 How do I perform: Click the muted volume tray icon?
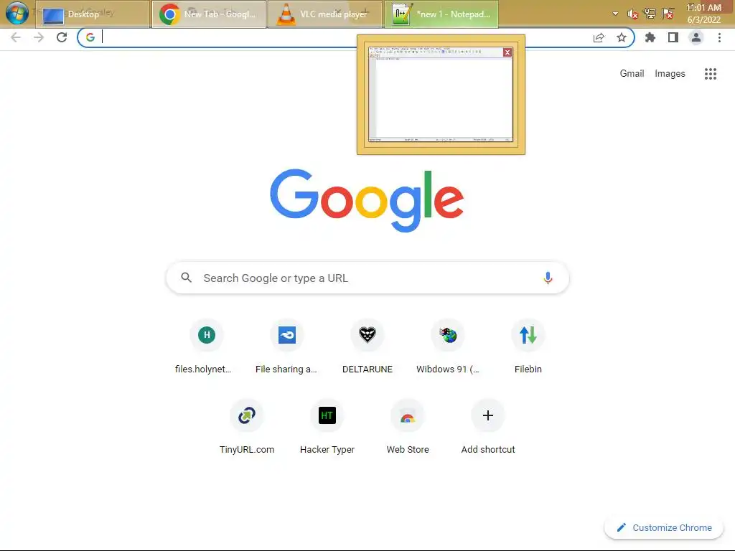click(x=633, y=14)
